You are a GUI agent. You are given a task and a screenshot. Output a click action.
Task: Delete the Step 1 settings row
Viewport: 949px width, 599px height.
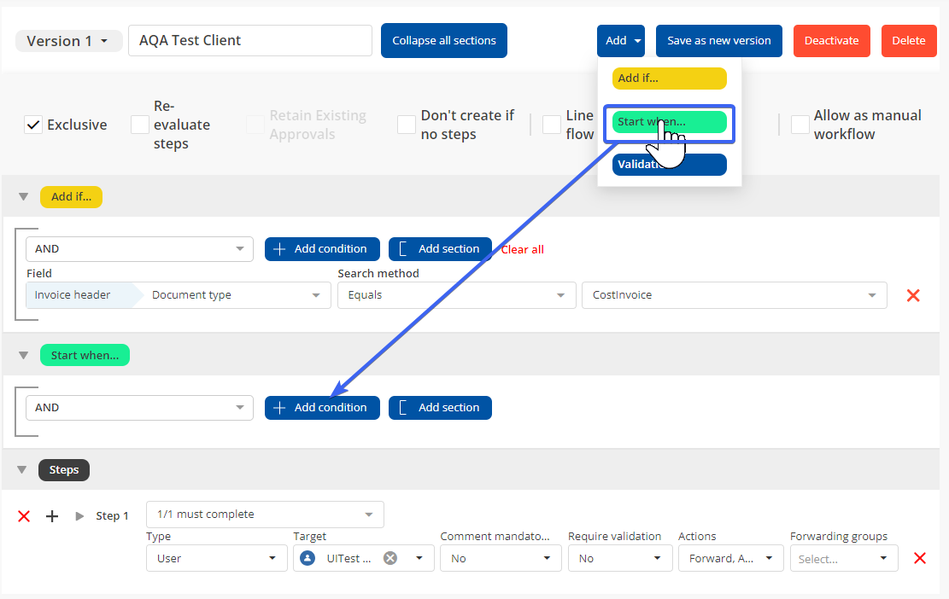pos(920,558)
